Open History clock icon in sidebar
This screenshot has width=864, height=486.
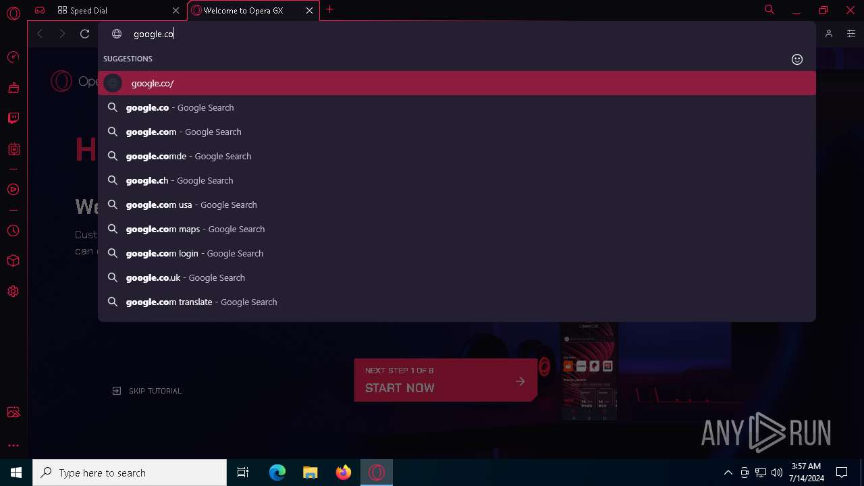click(x=13, y=231)
